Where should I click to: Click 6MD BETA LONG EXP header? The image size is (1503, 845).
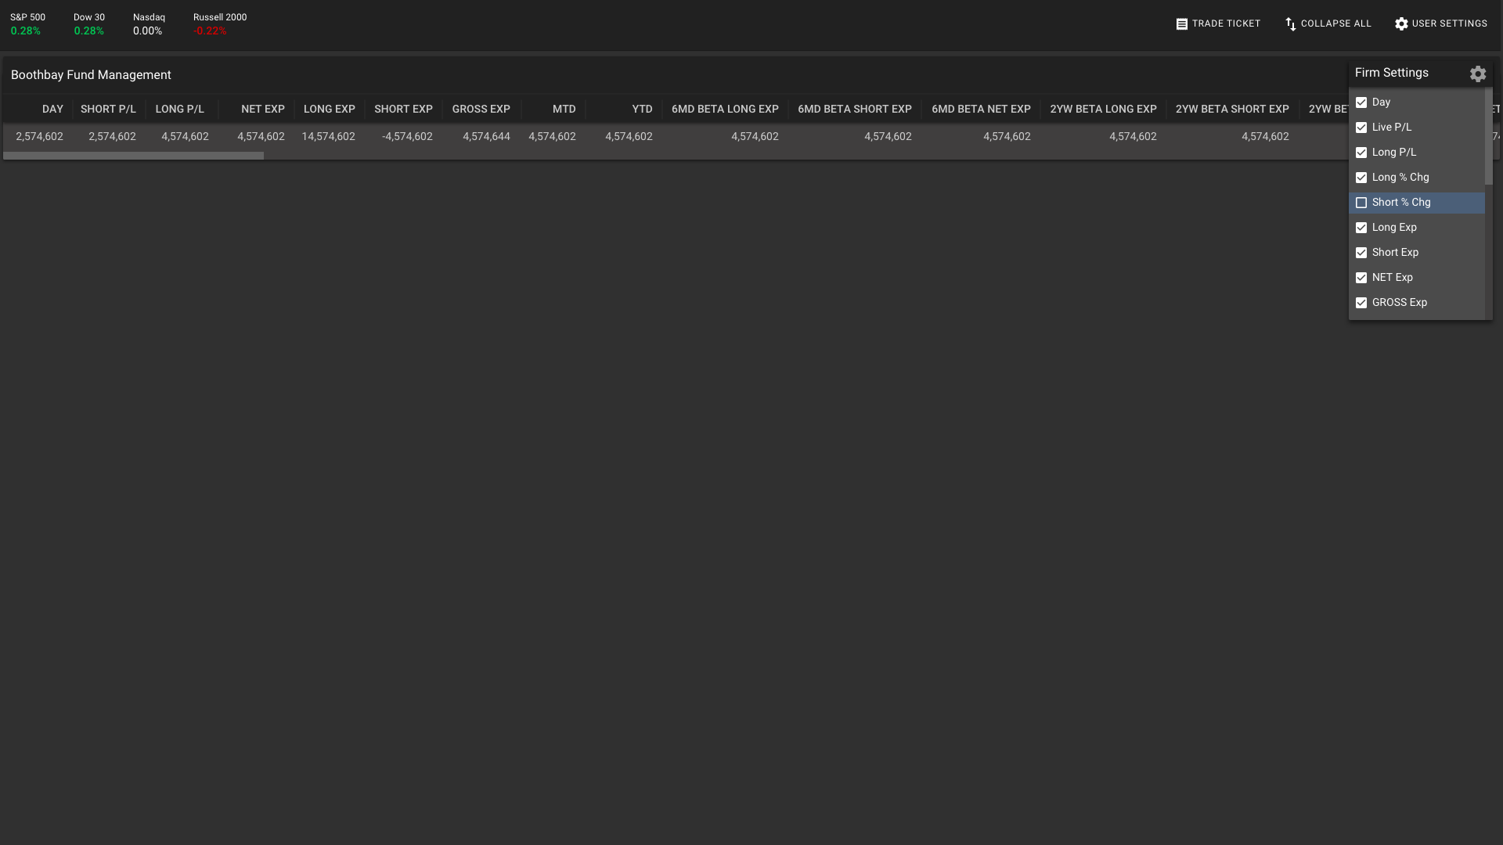[x=725, y=110]
